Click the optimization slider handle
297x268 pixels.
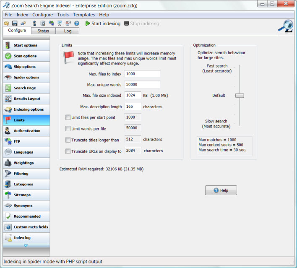pyautogui.click(x=240, y=96)
